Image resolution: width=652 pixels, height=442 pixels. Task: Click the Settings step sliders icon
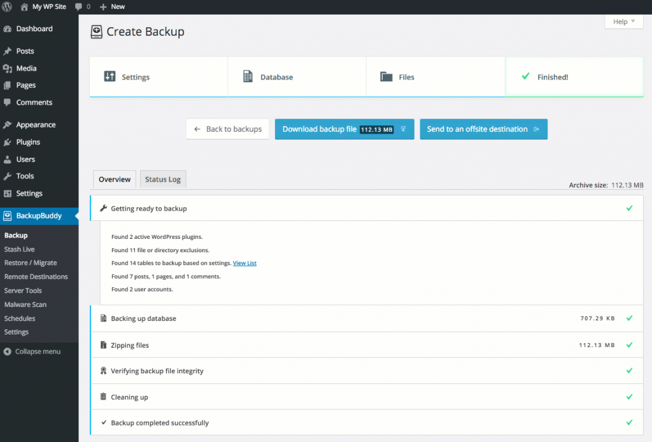pos(110,77)
